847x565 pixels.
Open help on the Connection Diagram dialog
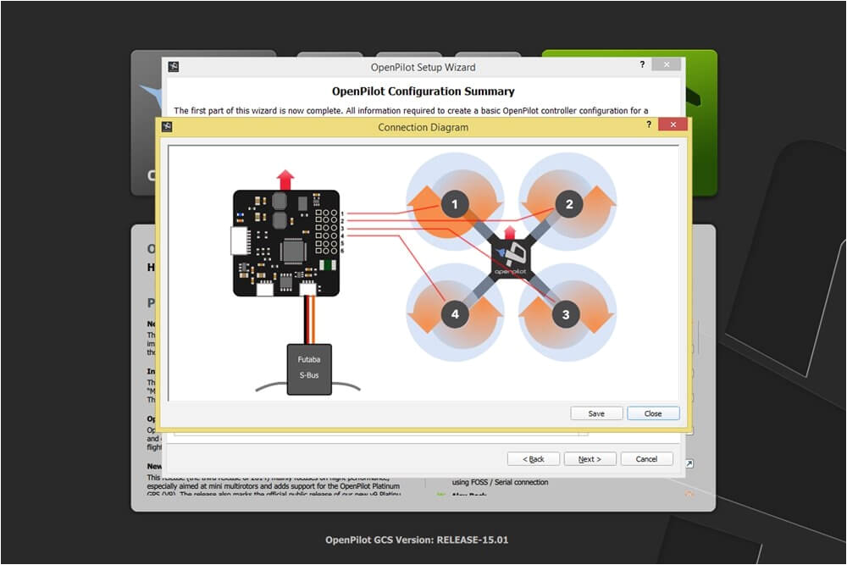coord(649,125)
